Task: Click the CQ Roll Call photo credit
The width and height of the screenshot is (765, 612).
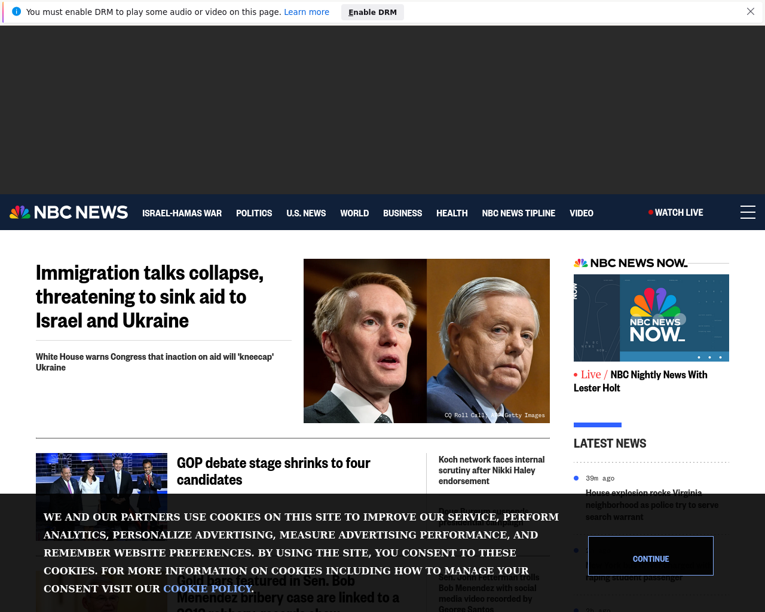Action: tap(495, 415)
